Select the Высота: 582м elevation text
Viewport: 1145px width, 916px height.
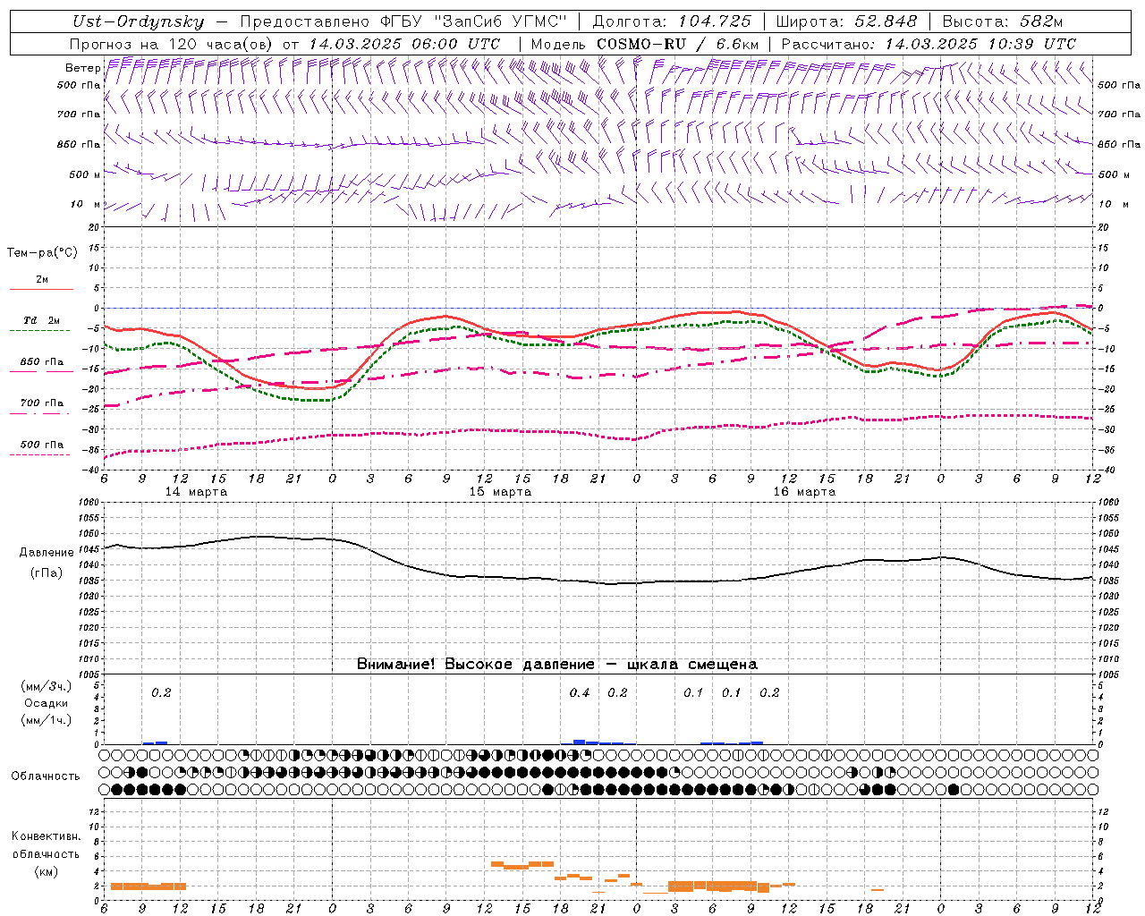1002,22
